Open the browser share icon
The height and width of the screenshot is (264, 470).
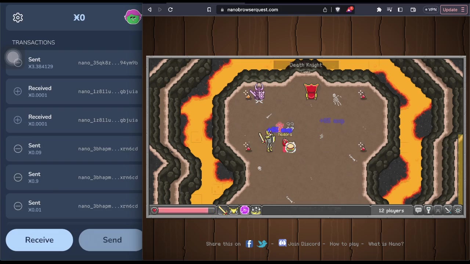point(325,10)
